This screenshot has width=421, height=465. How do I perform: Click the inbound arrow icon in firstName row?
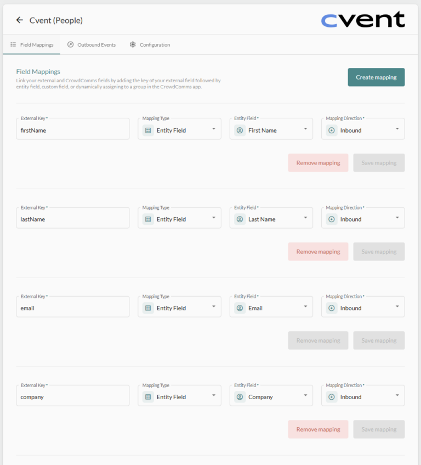click(332, 130)
